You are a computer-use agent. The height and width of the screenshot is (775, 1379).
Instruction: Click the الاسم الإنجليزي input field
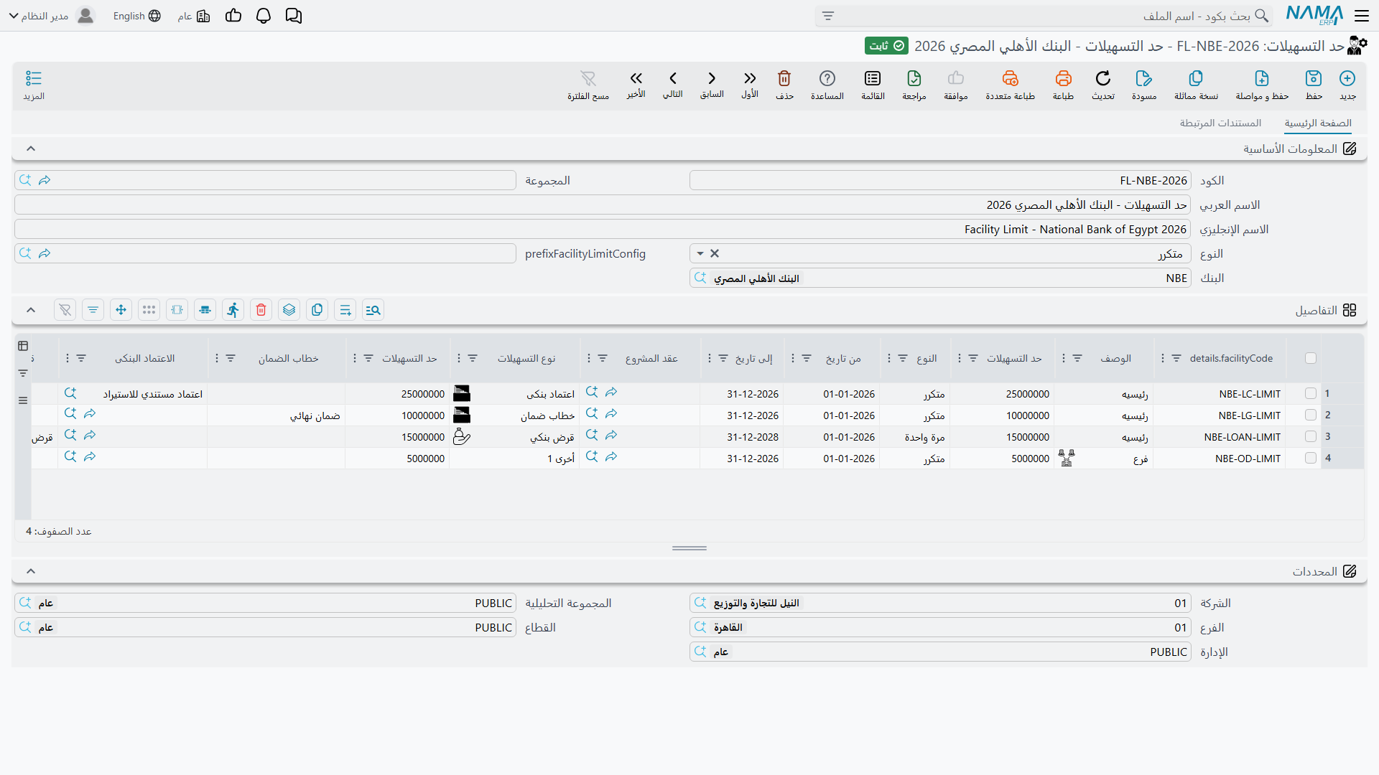coord(603,229)
